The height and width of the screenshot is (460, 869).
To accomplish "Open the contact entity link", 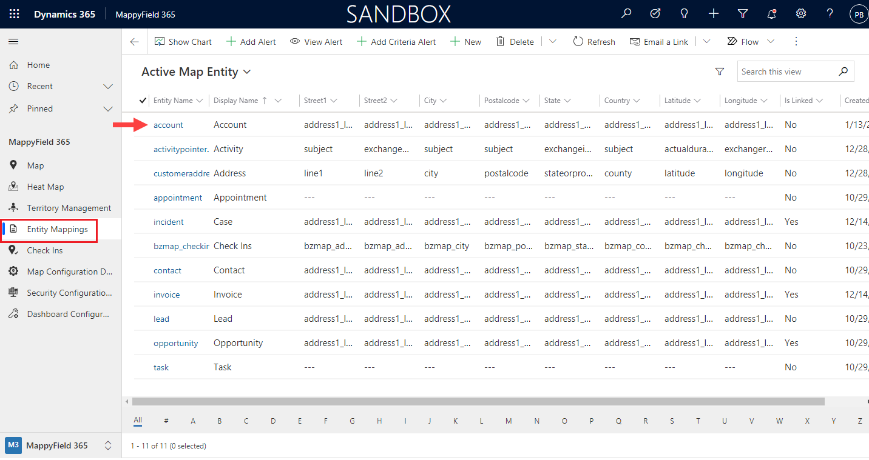I will 167,270.
